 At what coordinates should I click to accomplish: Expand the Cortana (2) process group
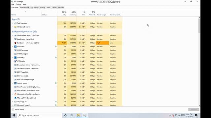tap(13, 58)
